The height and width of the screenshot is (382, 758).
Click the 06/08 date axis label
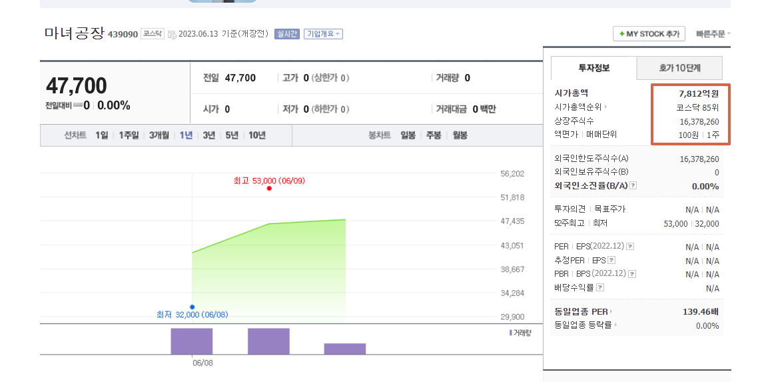(202, 363)
